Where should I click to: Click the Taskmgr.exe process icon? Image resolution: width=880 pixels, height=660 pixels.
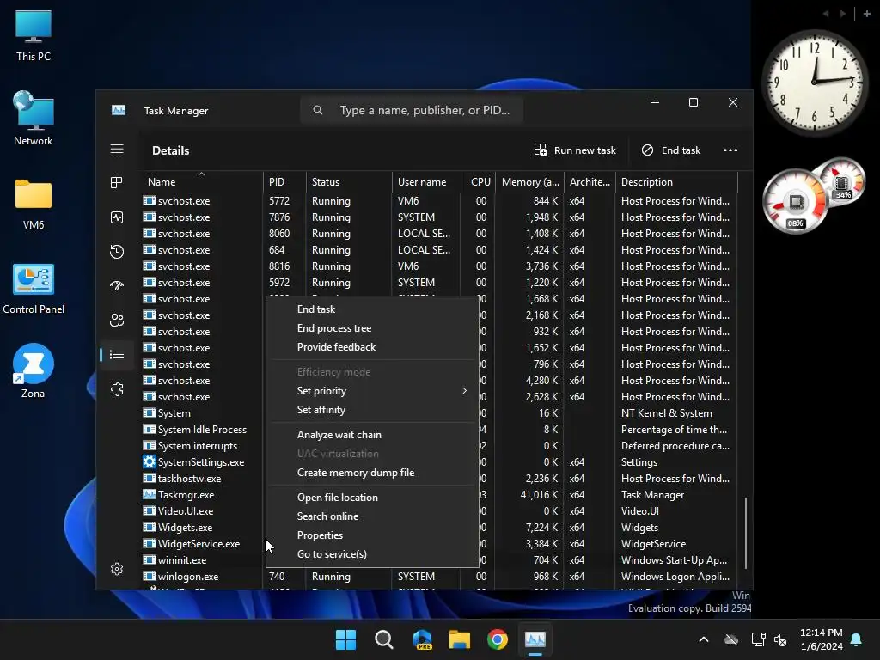149,494
